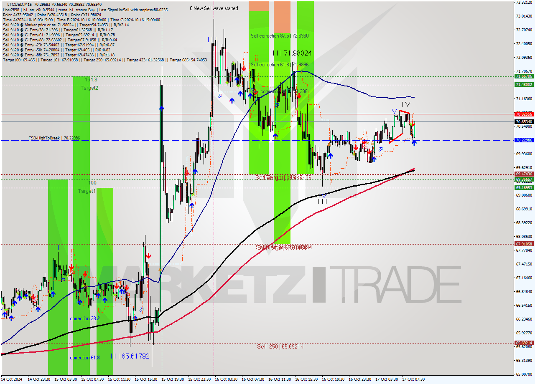Image resolution: width=535 pixels, height=384 pixels.
Task: Click the green 71.48002 price tag
Action: pos(524,84)
